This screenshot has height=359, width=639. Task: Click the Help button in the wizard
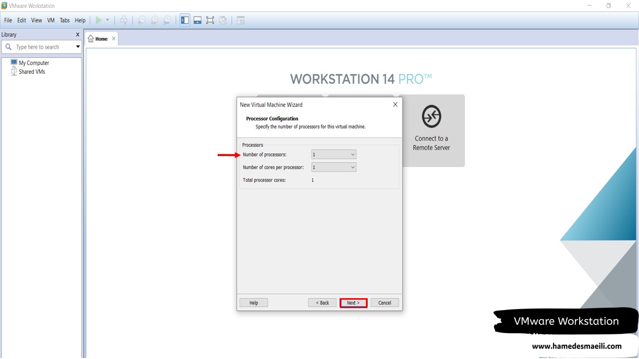click(x=254, y=303)
